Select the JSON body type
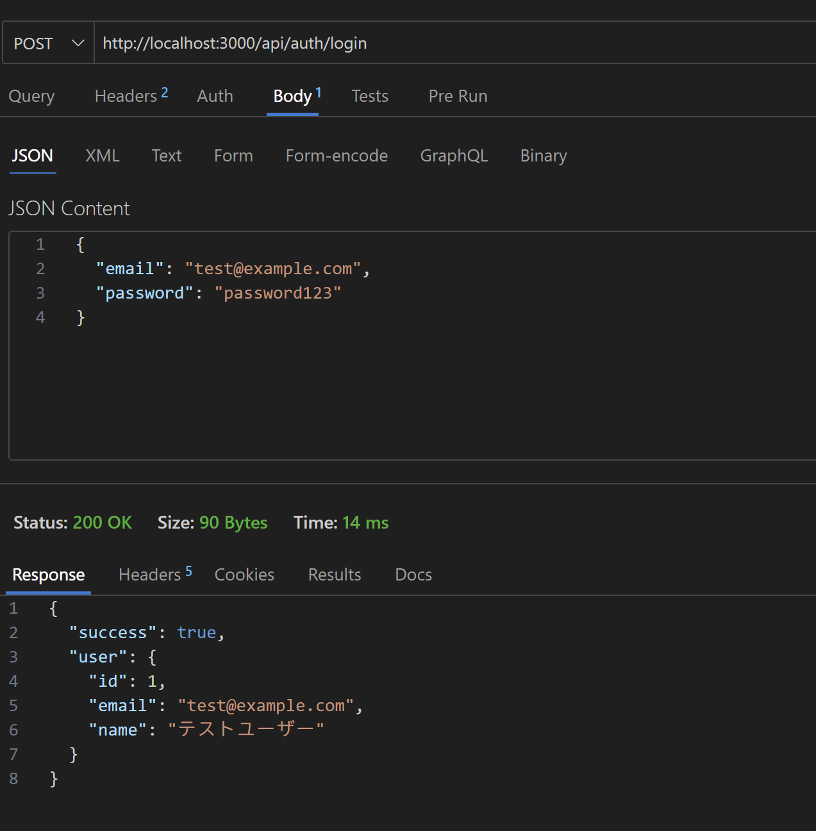 click(33, 156)
